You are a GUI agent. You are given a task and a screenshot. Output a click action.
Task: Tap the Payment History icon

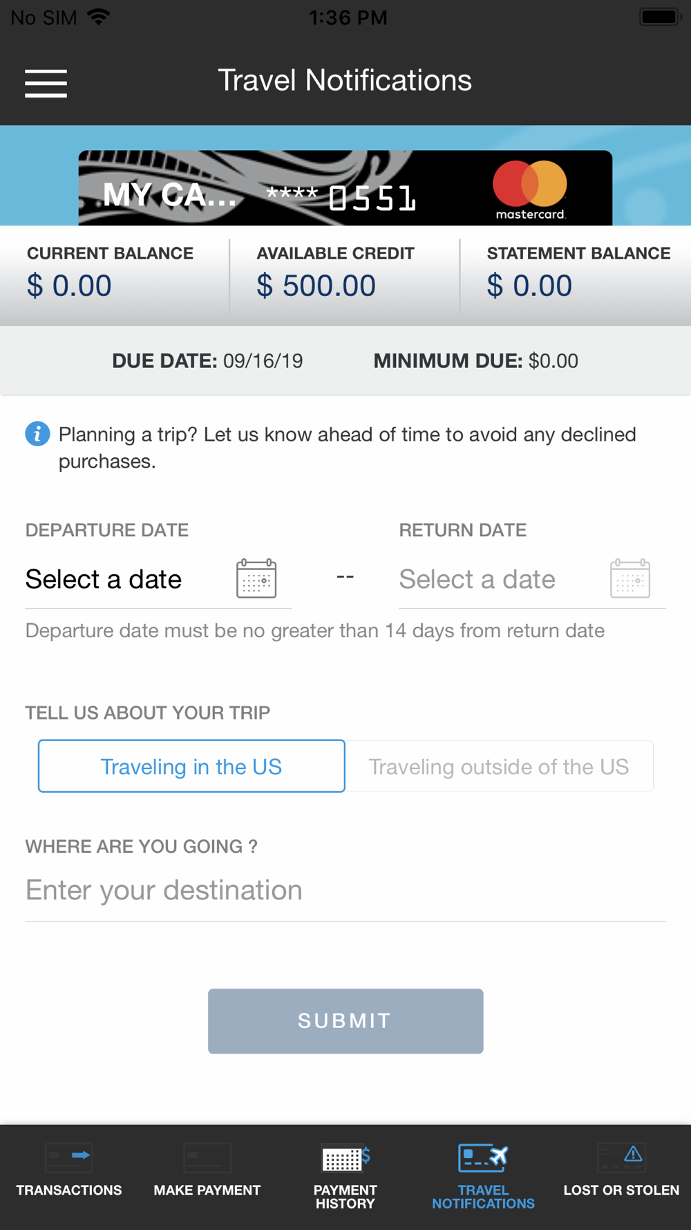(345, 1157)
